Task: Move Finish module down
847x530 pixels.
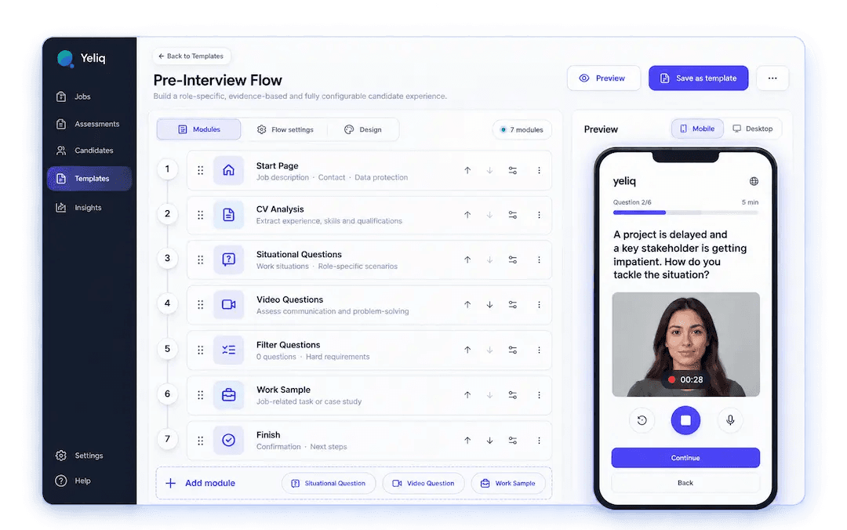Action: pos(489,441)
